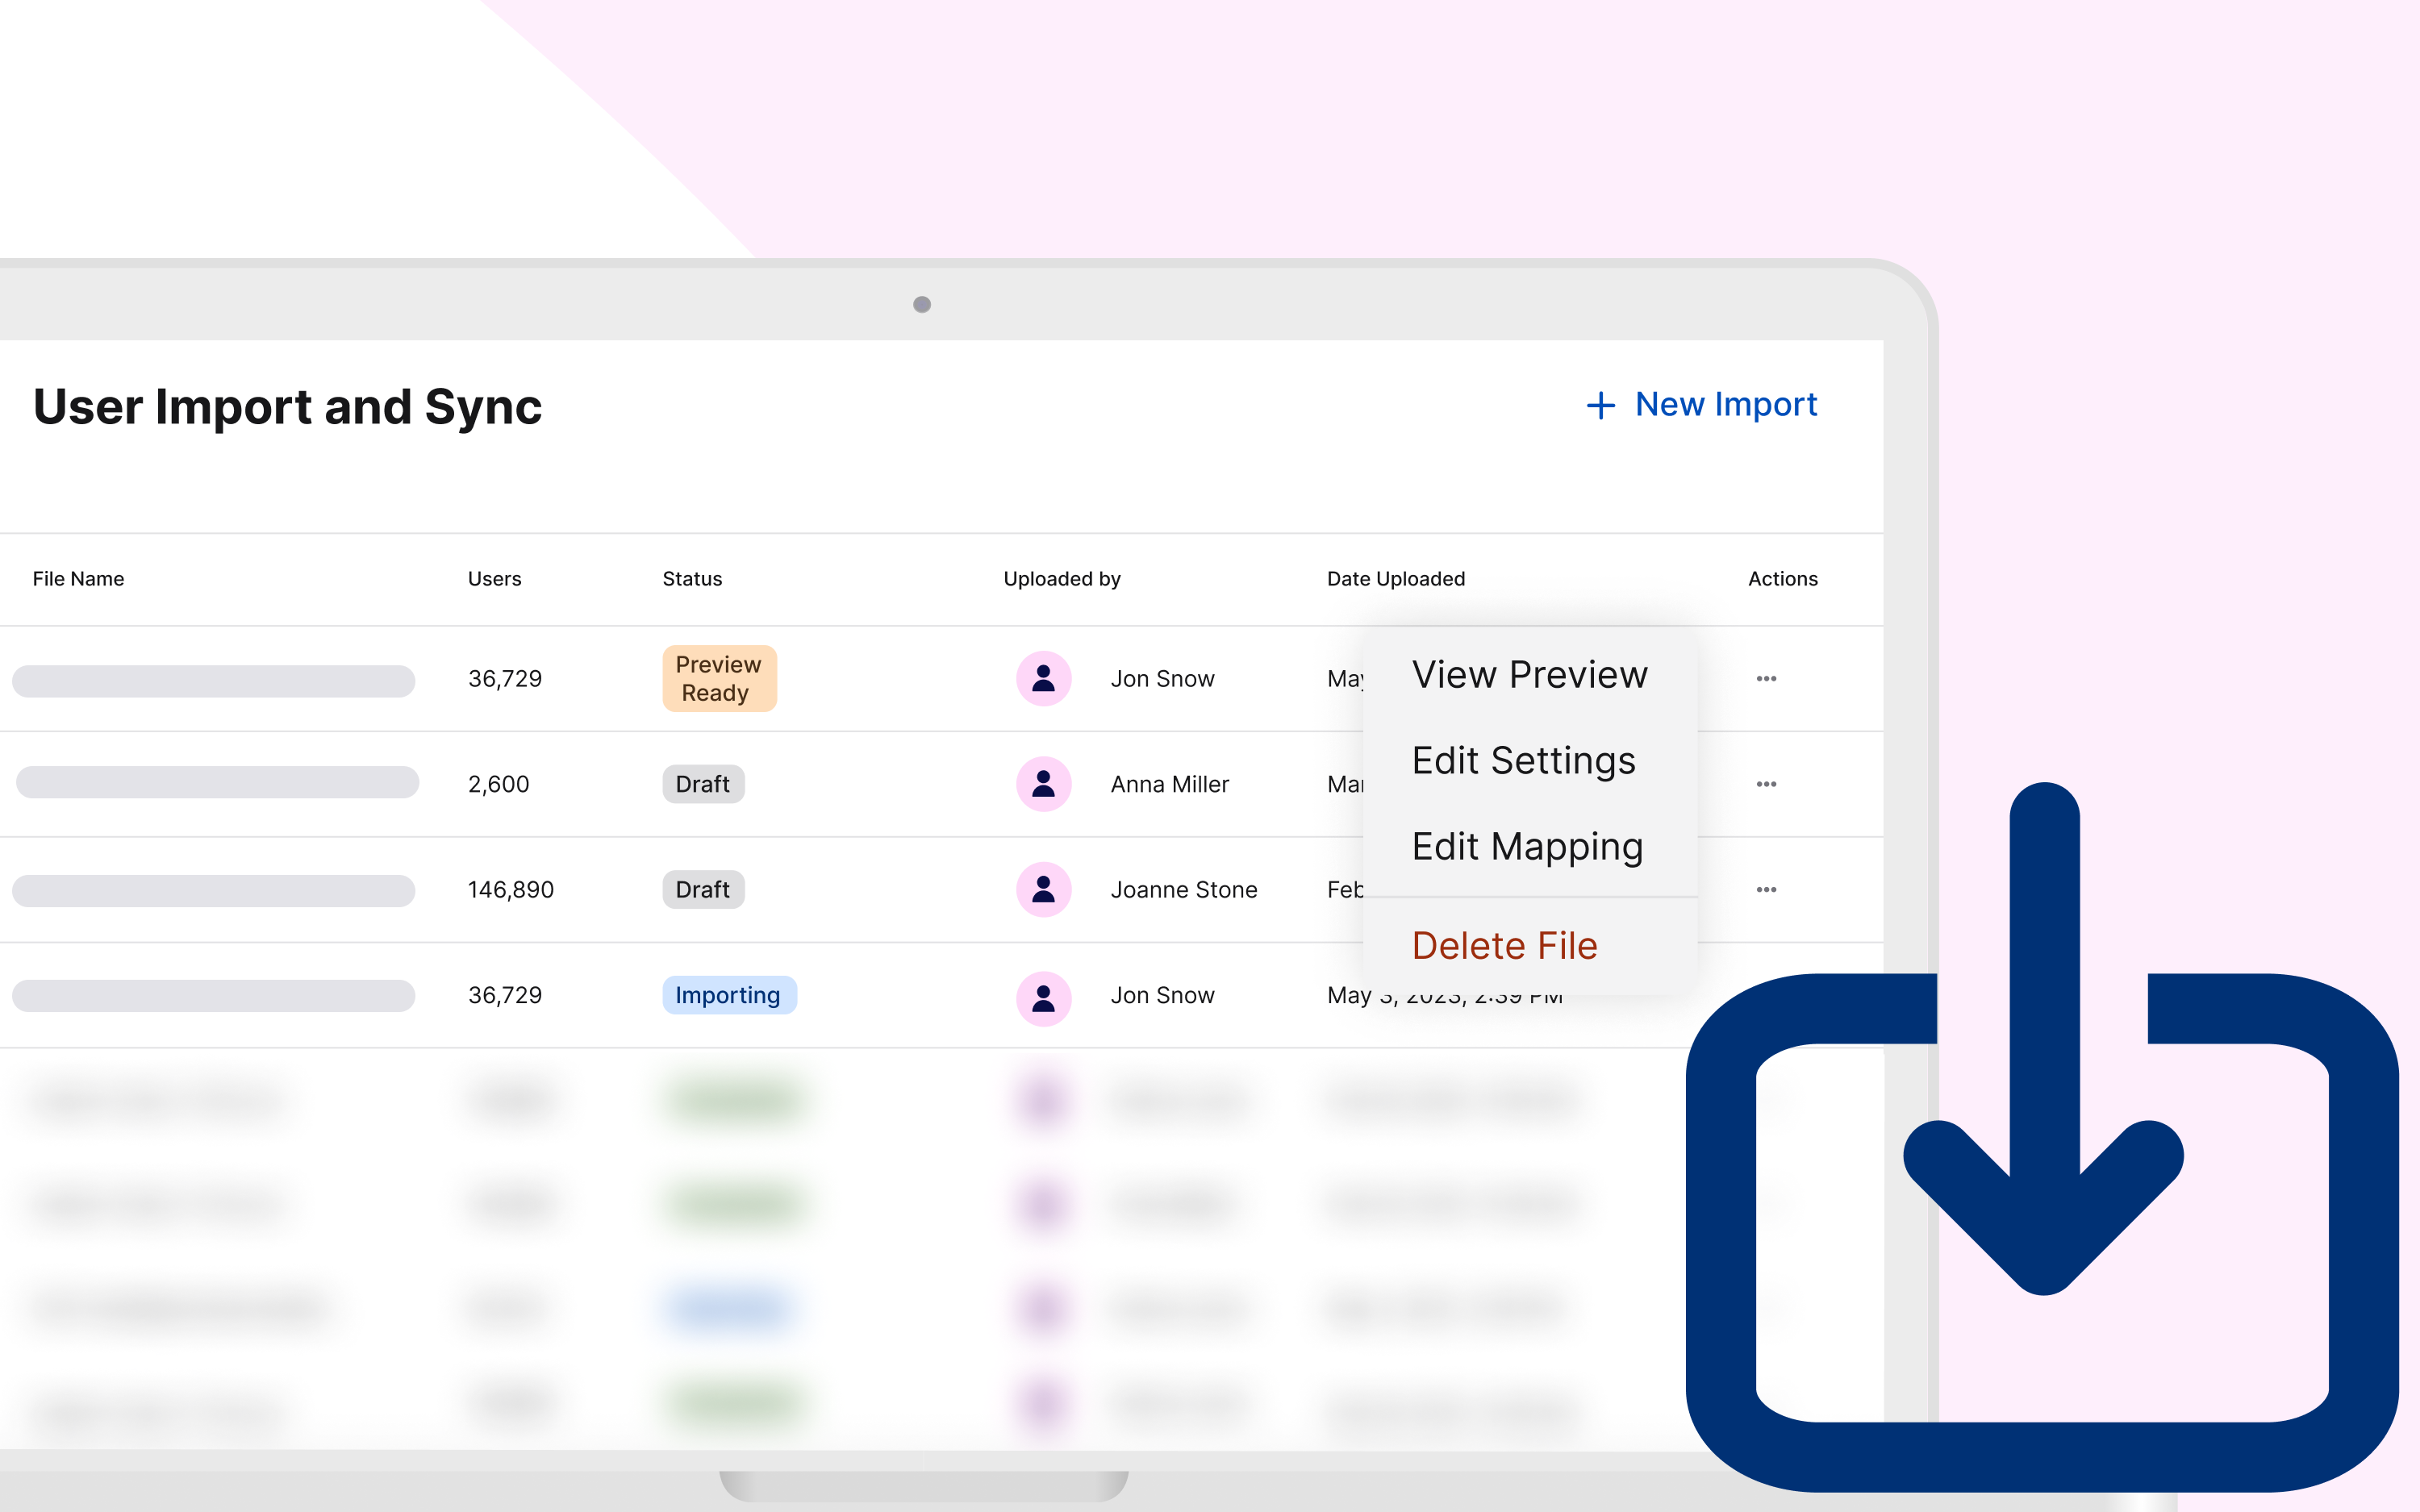Screen dimensions: 2420x1512
Task: Click the Jon Snow name in Preview Ready row
Action: click(x=1162, y=679)
